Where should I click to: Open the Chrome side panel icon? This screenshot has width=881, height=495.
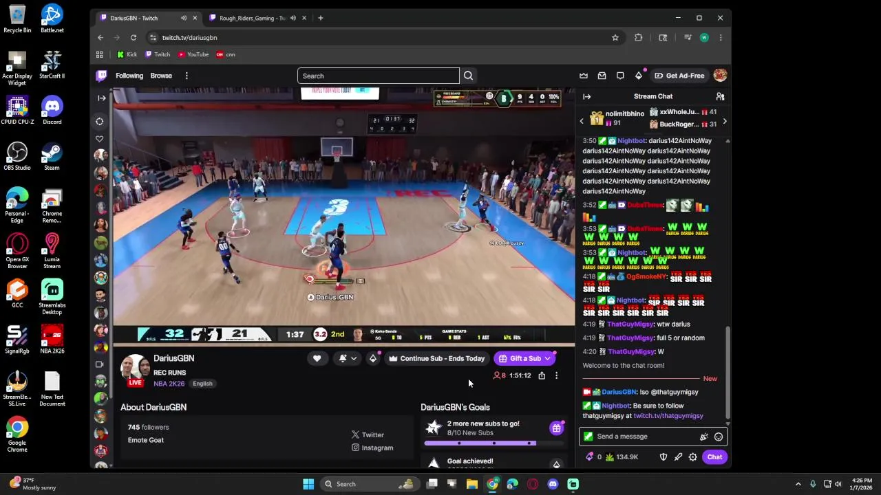point(663,38)
